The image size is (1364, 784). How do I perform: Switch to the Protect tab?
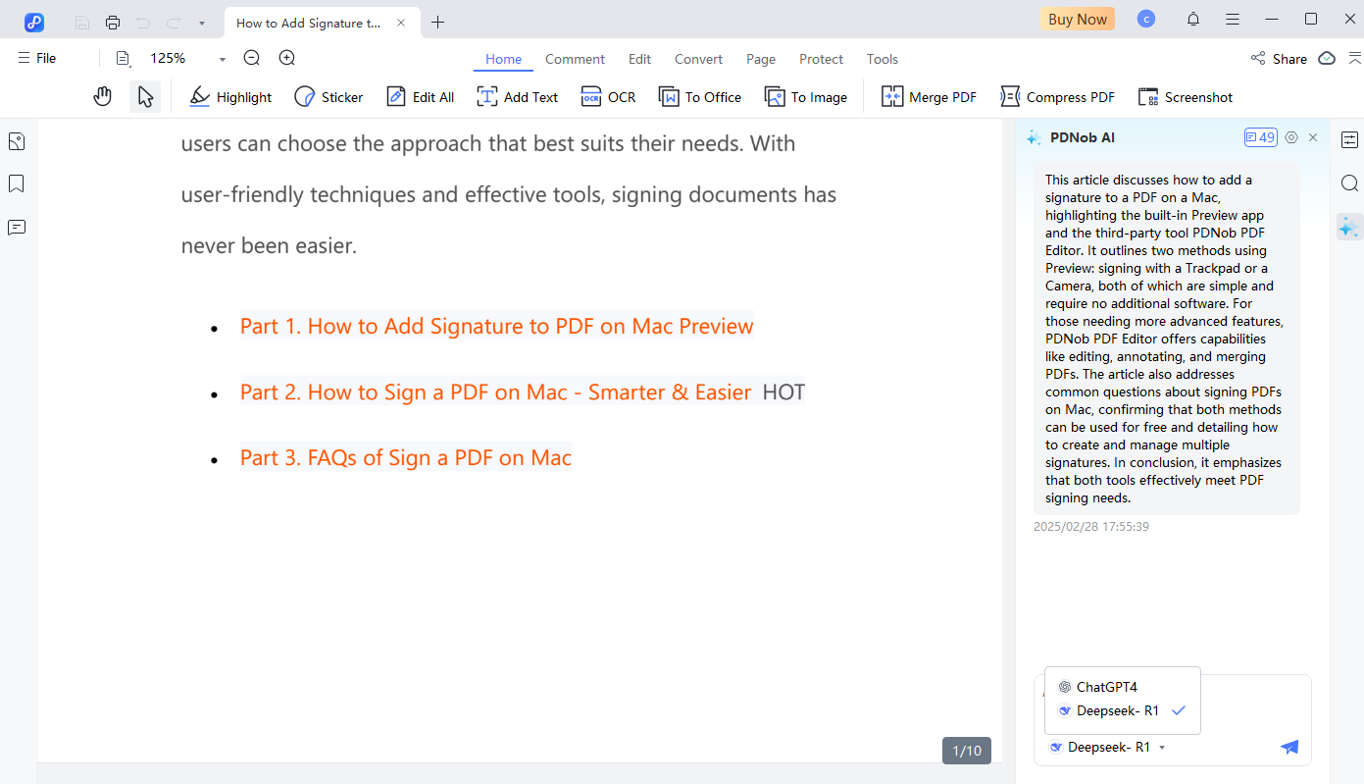(821, 59)
